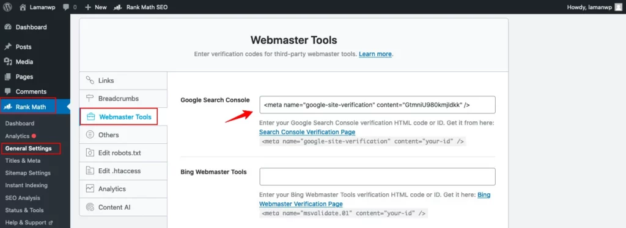Click the home icon beside Lamanwp
The width and height of the screenshot is (626, 228).
point(23,7)
